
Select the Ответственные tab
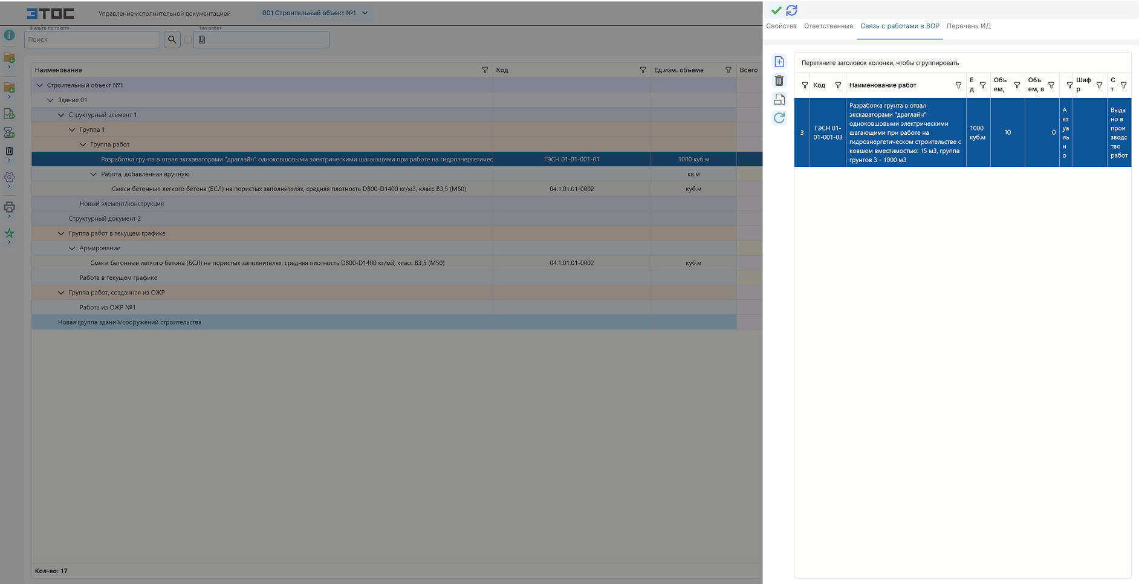828,26
